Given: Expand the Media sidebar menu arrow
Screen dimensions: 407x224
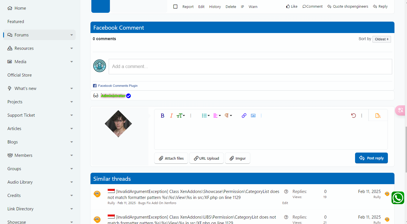Looking at the screenshot, I should point(72,62).
